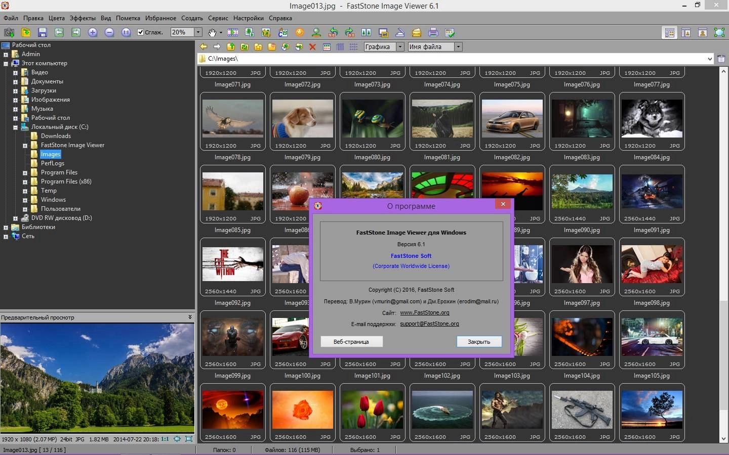Click Закрыть button in О программе dialog

point(479,342)
